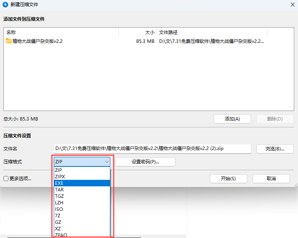The height and width of the screenshot is (238, 298).
Task: Open the 压缩格式 ZIP combo box
Action: (x=82, y=162)
